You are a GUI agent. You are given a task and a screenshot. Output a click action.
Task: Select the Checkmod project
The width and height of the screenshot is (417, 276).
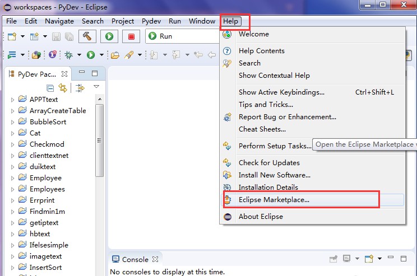tap(47, 144)
